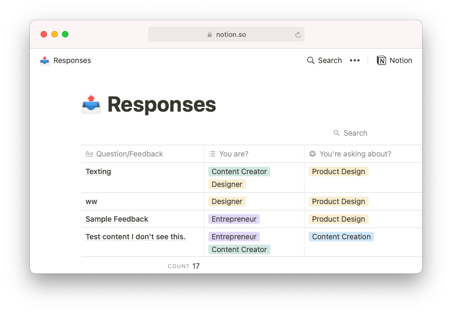This screenshot has width=452, height=313.
Task: Click the inbox emoji in the breadcrumb
Action: [44, 60]
